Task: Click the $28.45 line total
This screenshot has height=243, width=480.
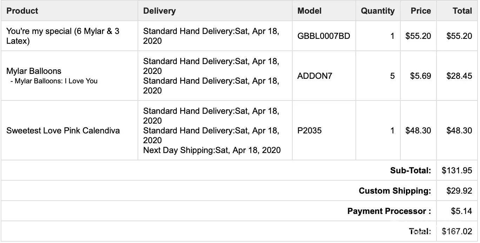Action: pyautogui.click(x=459, y=76)
